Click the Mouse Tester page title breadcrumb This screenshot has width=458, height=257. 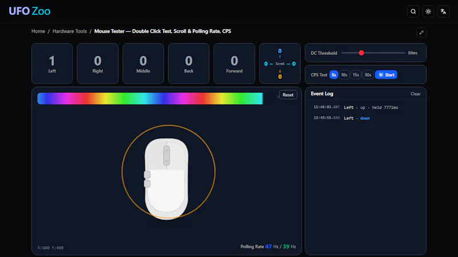(163, 31)
